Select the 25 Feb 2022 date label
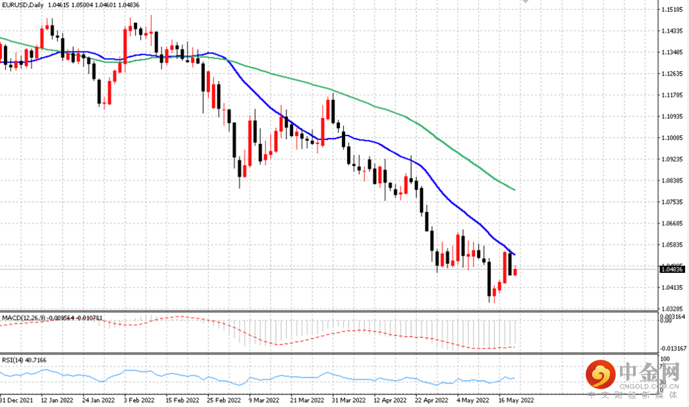The width and height of the screenshot is (689, 407). click(x=224, y=400)
